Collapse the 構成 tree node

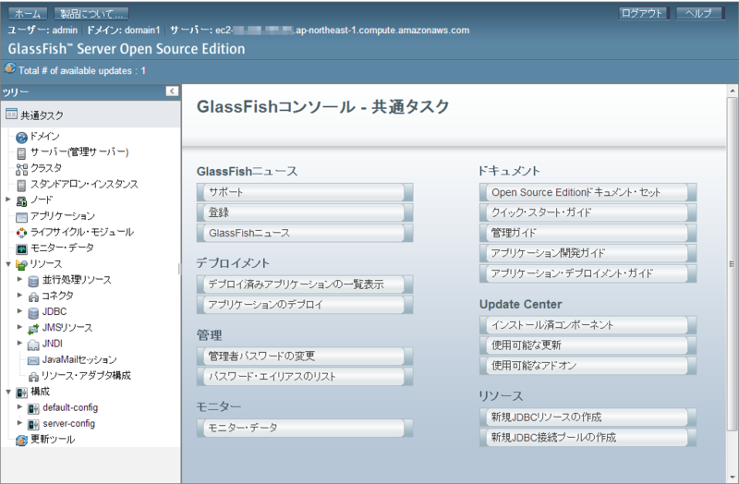[8, 392]
